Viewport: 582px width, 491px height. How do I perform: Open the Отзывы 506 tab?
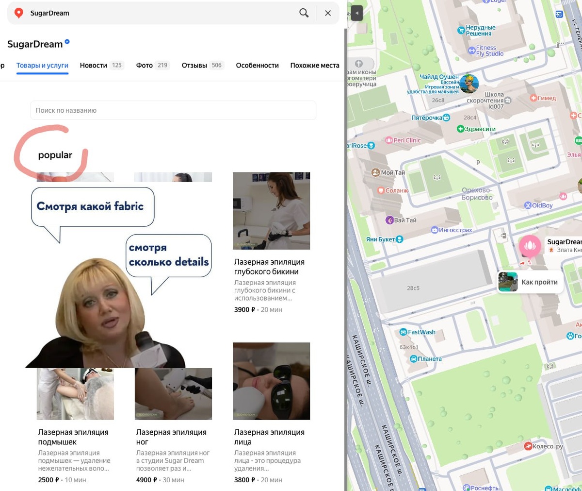click(x=203, y=65)
